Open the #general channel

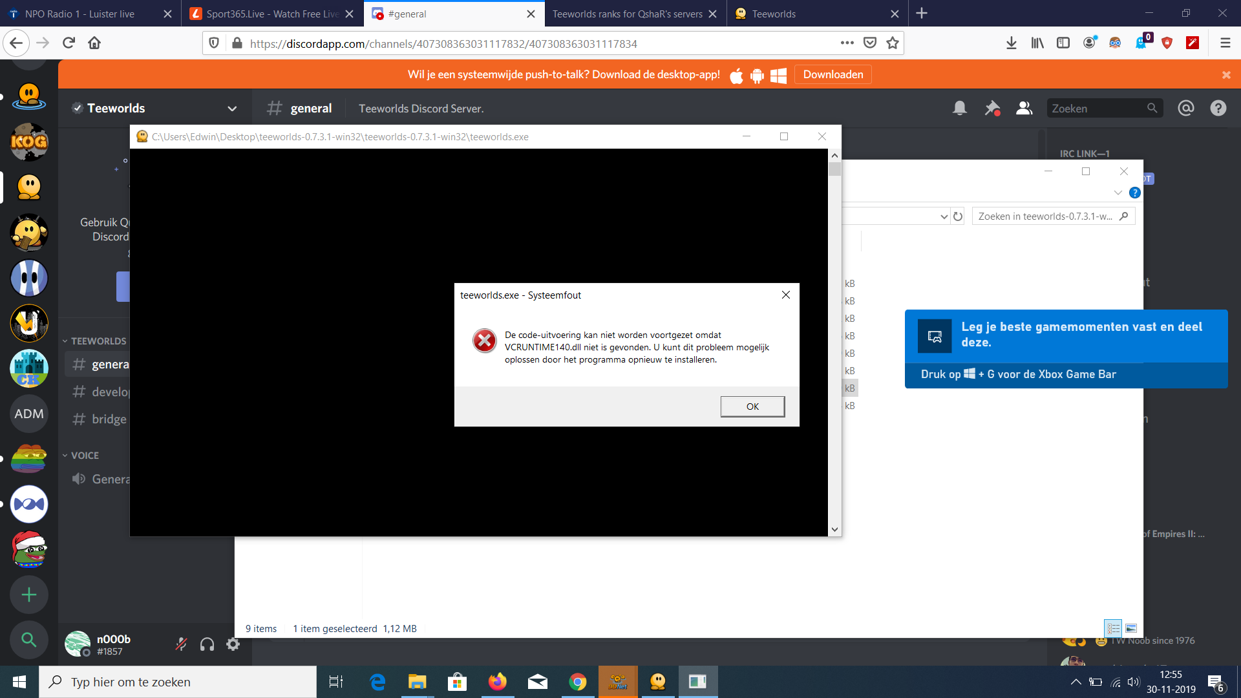[x=98, y=365]
